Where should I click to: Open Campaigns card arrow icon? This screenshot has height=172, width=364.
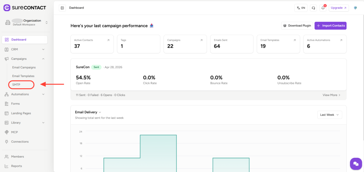(201, 40)
